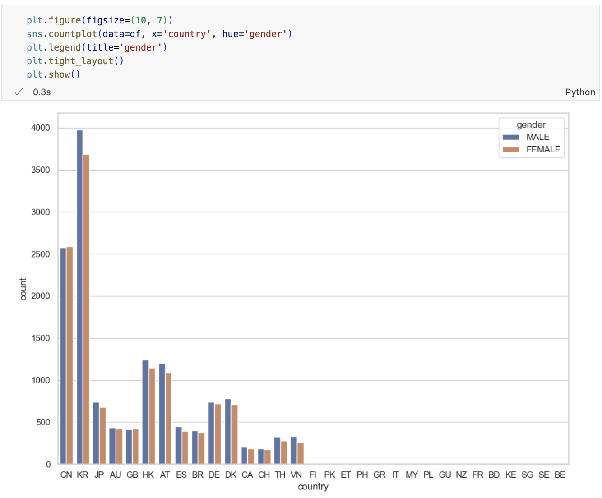This screenshot has width=602, height=498.
Task: Click the SG country tick label
Action: pyautogui.click(x=527, y=475)
